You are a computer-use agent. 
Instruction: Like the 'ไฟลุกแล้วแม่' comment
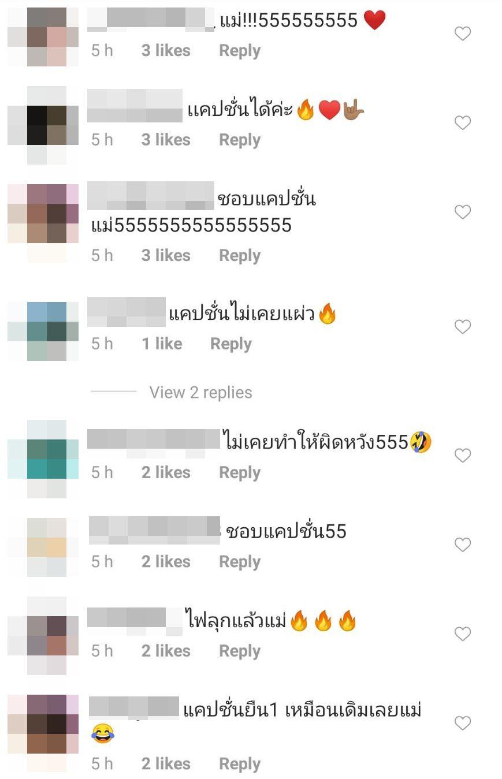(463, 634)
